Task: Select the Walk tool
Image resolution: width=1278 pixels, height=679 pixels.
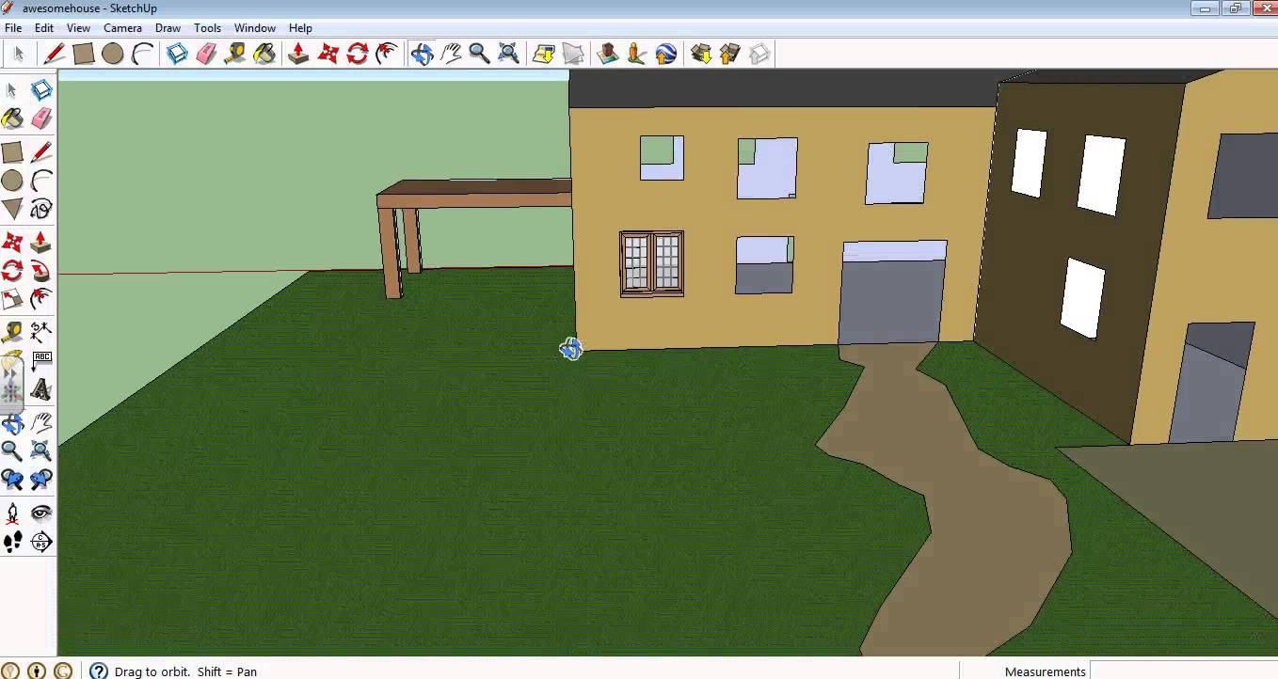Action: [13, 542]
